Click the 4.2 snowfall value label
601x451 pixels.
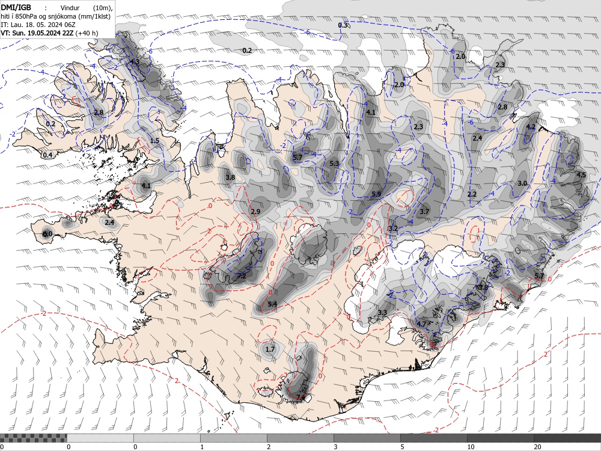[x=531, y=127]
